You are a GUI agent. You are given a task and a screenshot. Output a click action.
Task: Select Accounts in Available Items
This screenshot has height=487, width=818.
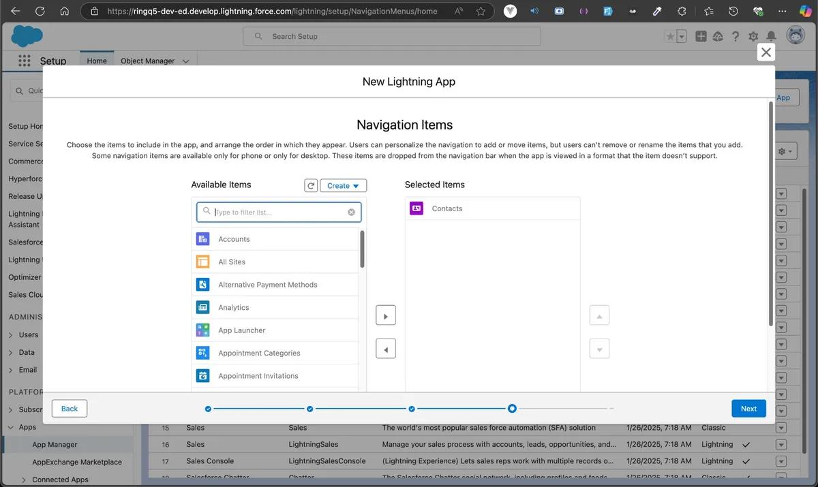coord(275,239)
